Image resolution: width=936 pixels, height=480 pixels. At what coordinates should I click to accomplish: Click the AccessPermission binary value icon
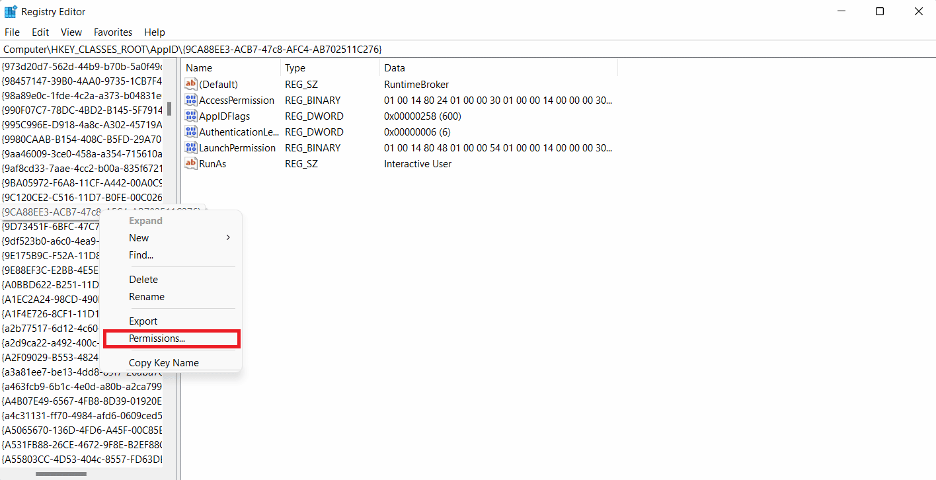tap(191, 100)
